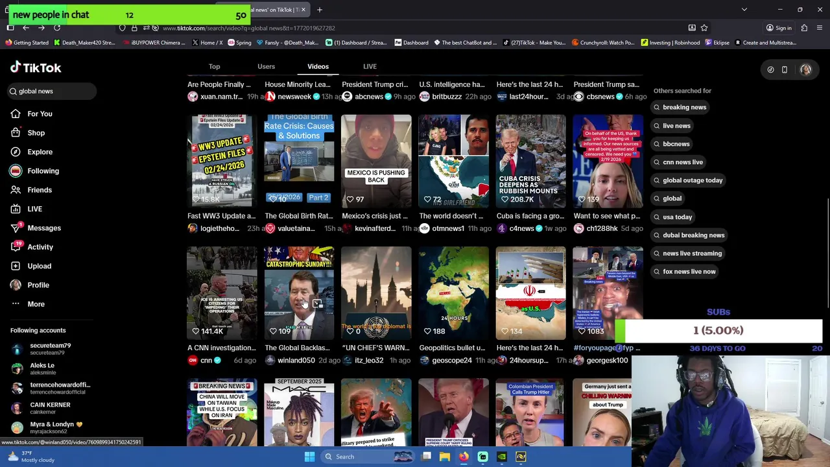Click the browser address bar

(415, 28)
